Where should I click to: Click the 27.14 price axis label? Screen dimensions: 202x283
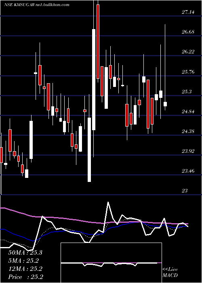click(x=188, y=12)
